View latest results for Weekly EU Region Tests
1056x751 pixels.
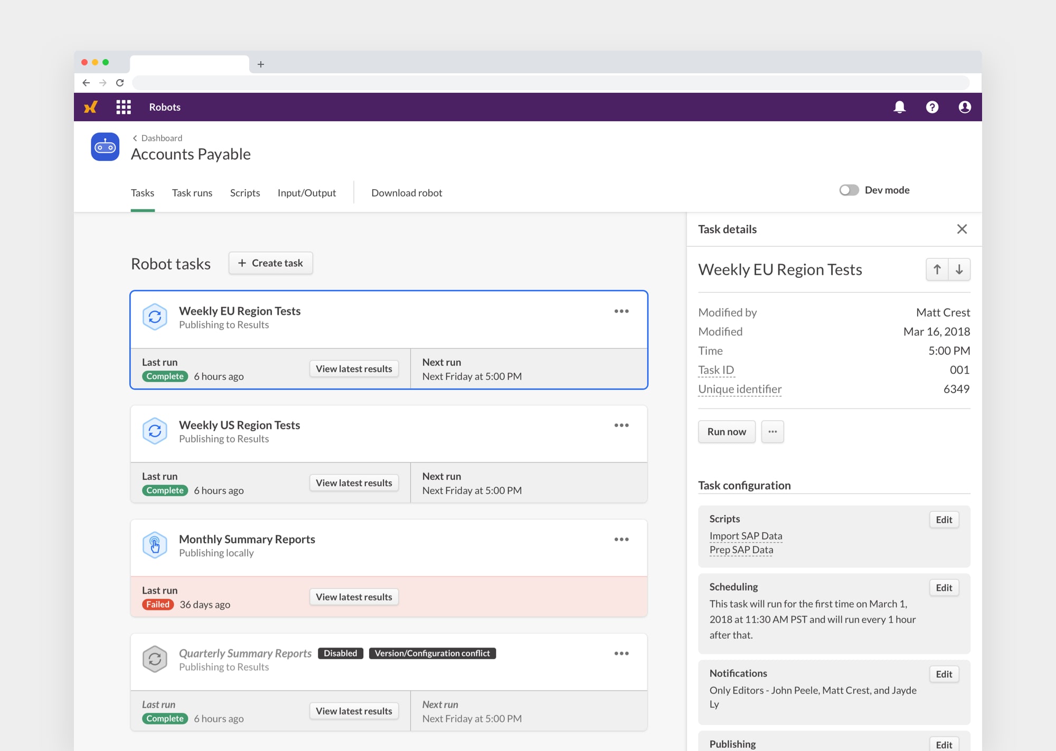[x=354, y=369]
